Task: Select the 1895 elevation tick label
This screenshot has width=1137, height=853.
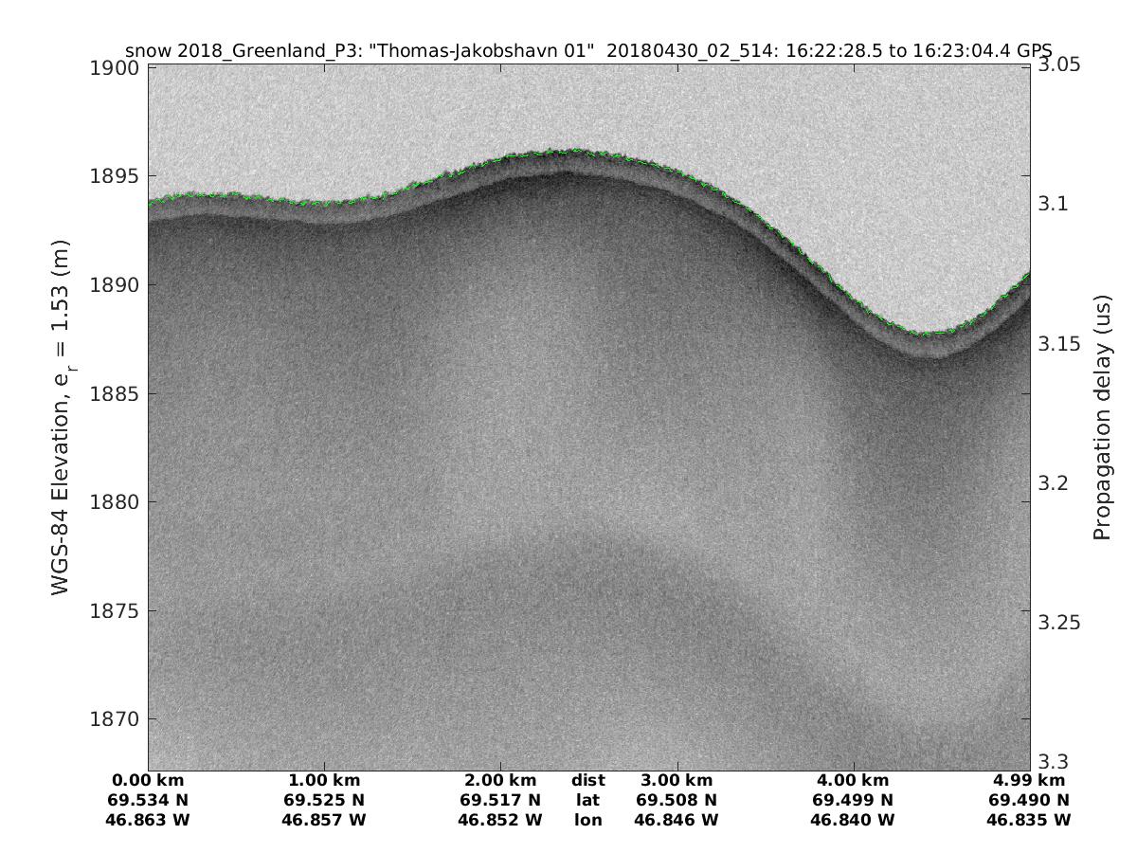Action: (x=117, y=176)
